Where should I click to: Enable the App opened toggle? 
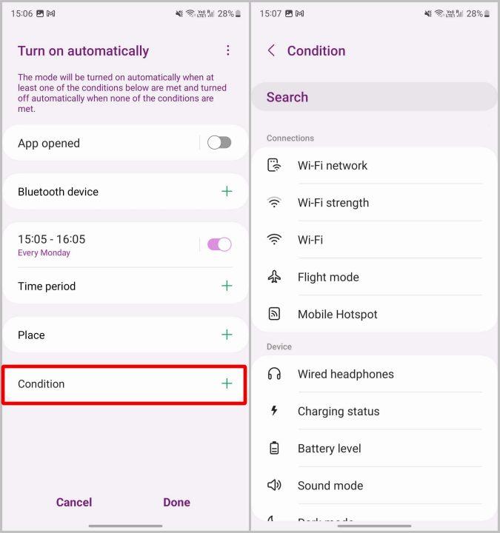[219, 143]
